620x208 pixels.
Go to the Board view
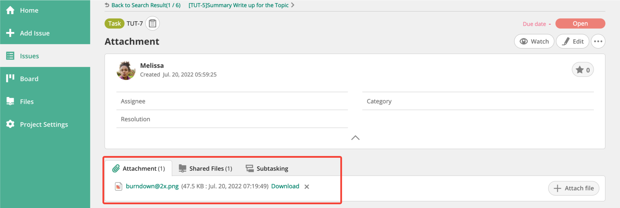29,79
